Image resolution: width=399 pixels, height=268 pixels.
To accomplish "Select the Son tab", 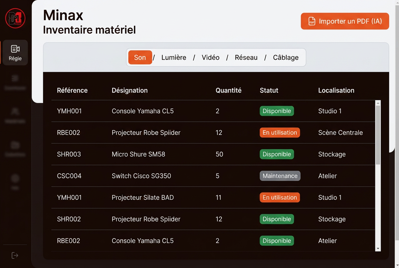I will 140,58.
